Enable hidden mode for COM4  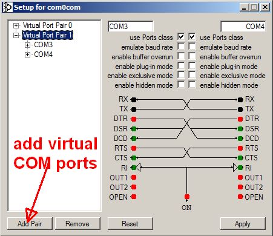tap(192, 85)
